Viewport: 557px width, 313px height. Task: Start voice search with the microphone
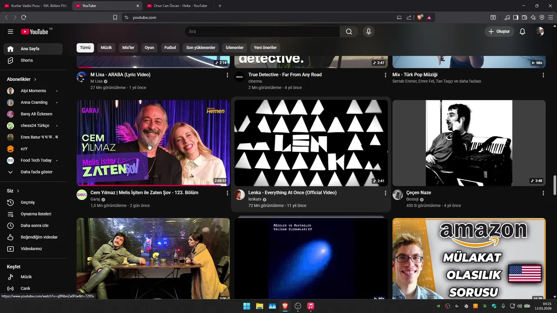369,32
